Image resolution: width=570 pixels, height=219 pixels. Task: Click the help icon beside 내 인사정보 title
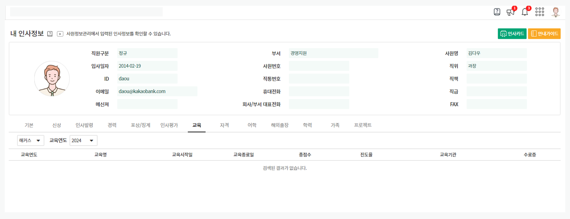pyautogui.click(x=50, y=34)
